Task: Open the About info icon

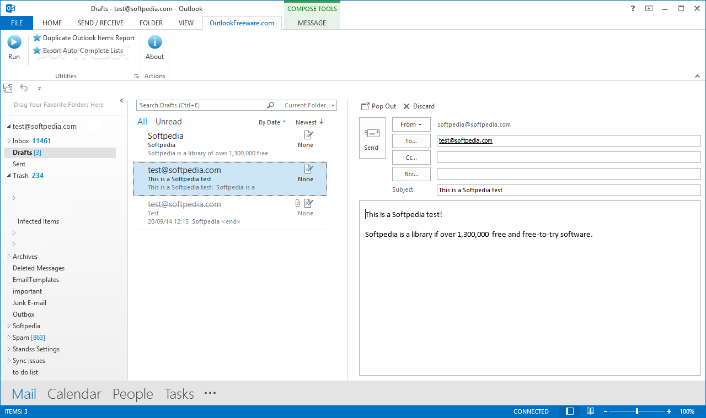Action: click(x=154, y=47)
